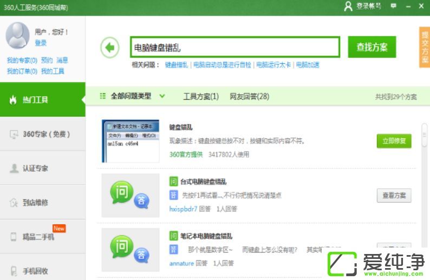Open the Q&A thumbnail for 笔记本电脑键盘错乱
The image size is (430, 280).
pyautogui.click(x=131, y=250)
